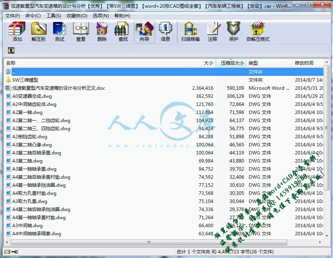Click the horizontal scrollbar right arrow
The width and height of the screenshot is (333, 258).
(320, 242)
